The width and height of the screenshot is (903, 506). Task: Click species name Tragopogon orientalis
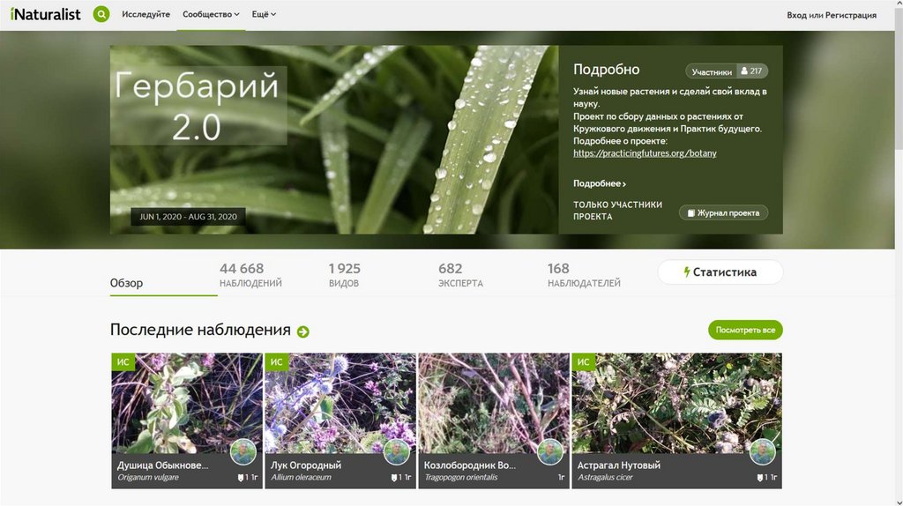click(461, 477)
